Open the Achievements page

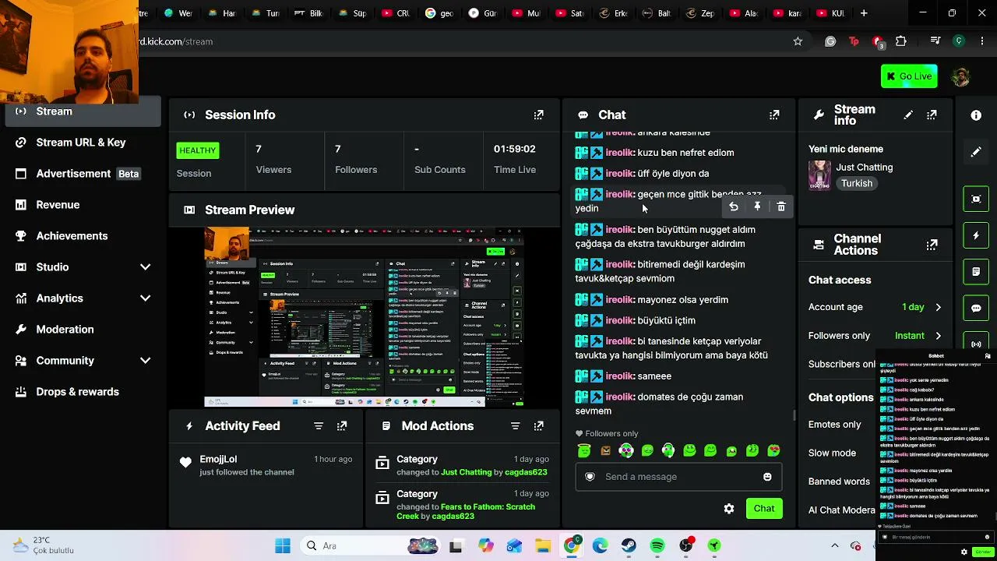point(83,236)
